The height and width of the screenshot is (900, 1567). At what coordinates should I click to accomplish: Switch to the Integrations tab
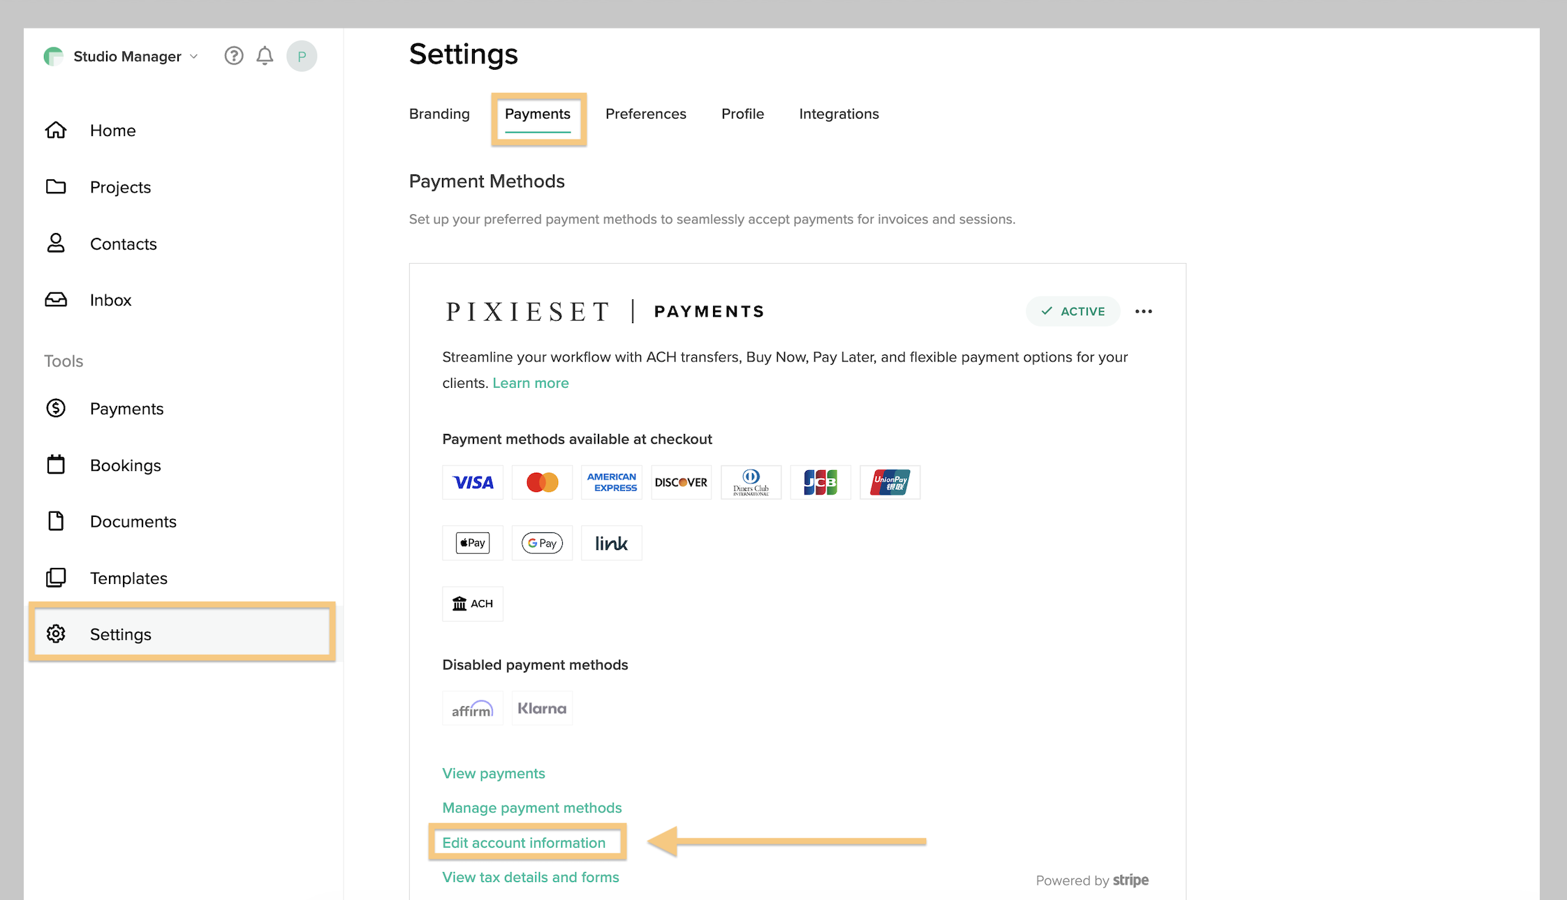click(839, 114)
